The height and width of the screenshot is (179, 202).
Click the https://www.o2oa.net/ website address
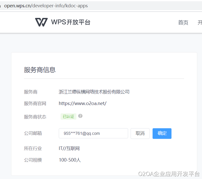pyautogui.click(x=82, y=103)
